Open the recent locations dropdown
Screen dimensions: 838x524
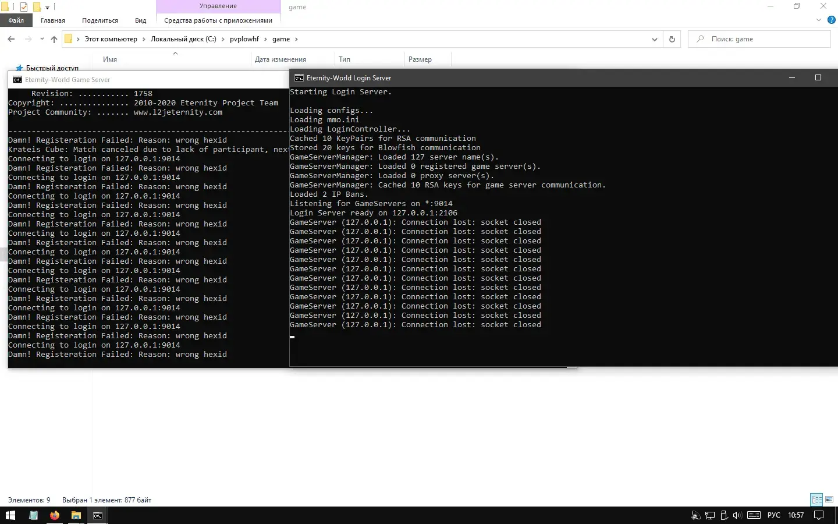[x=42, y=39]
